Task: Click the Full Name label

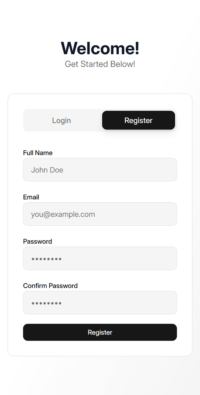Action: pos(38,153)
